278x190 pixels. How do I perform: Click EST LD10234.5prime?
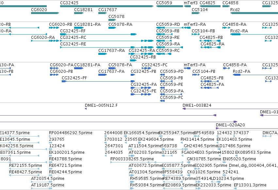(x=227, y=179)
